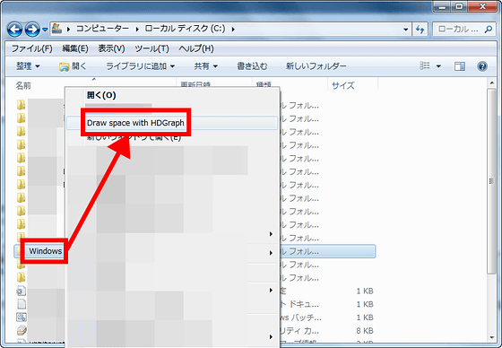Change view with the view mode icon
502x348 pixels.
pyautogui.click(x=425, y=66)
